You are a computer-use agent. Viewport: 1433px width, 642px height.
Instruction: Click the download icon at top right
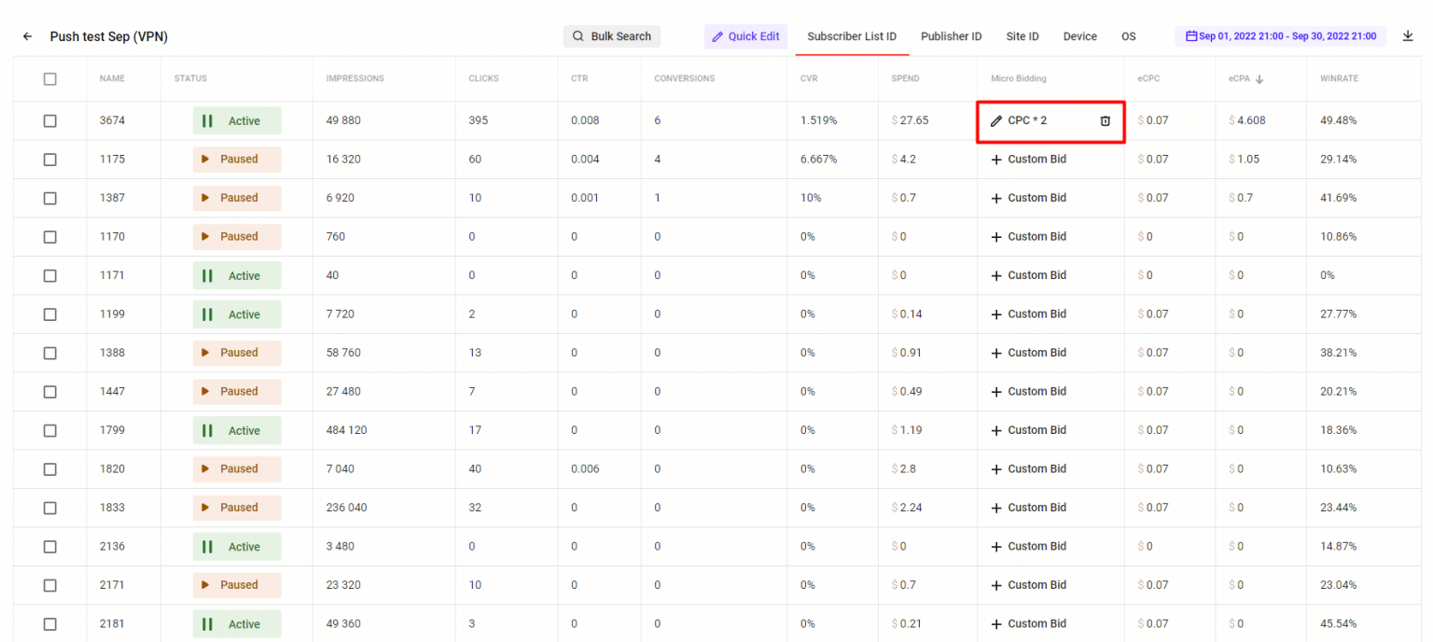tap(1409, 36)
